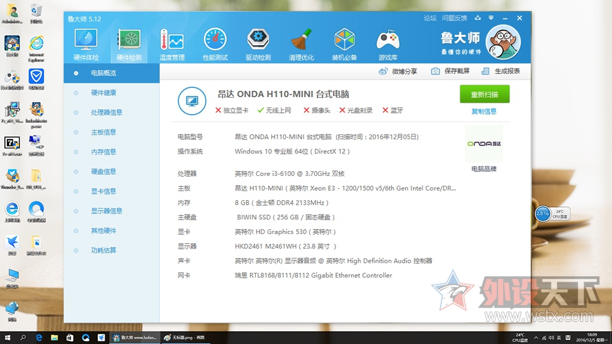Viewport: 612px width, 344px height.
Task: Open the 7z desktop shortcut icon
Action: pyautogui.click(x=12, y=146)
